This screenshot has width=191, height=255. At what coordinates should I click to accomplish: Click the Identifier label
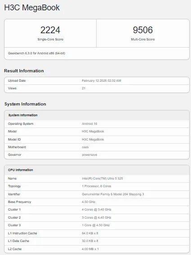(x=14, y=194)
